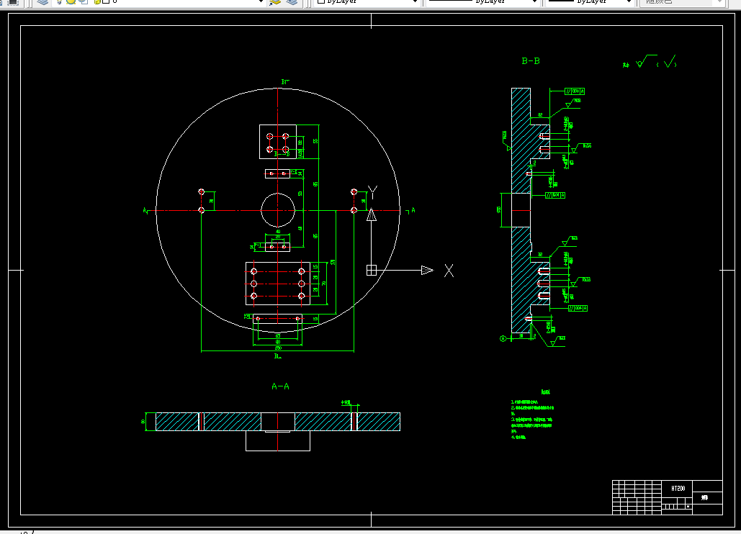The image size is (741, 534).
Task: Click Make Object's Layer Current icon
Action: [275, 2]
